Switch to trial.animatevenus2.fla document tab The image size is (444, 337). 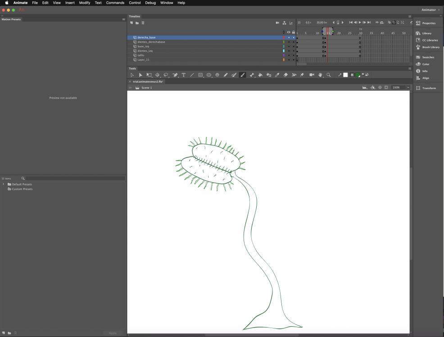pyautogui.click(x=148, y=81)
